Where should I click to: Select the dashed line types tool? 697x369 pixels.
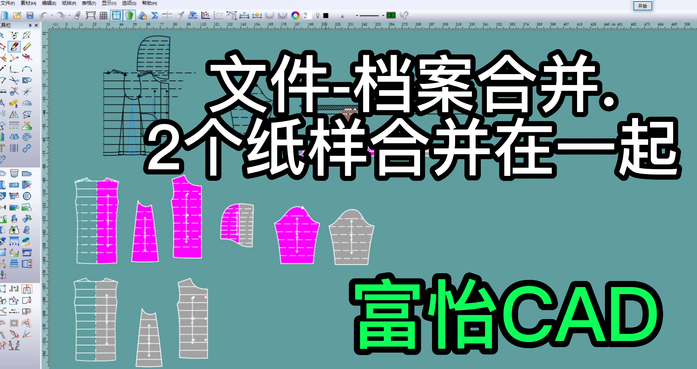point(14,126)
